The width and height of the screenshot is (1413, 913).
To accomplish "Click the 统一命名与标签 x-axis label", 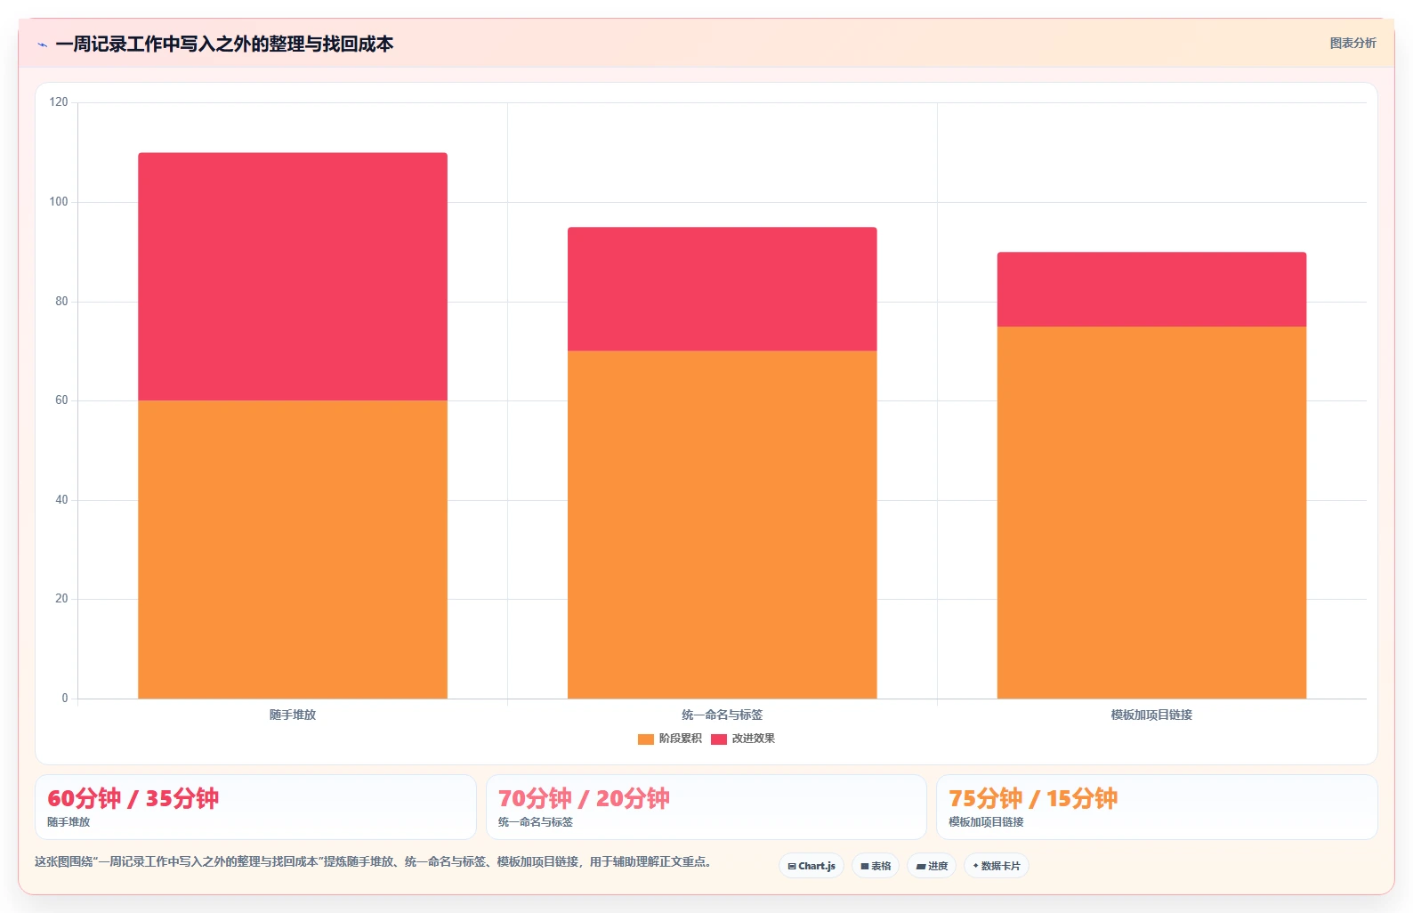I will click(x=723, y=715).
